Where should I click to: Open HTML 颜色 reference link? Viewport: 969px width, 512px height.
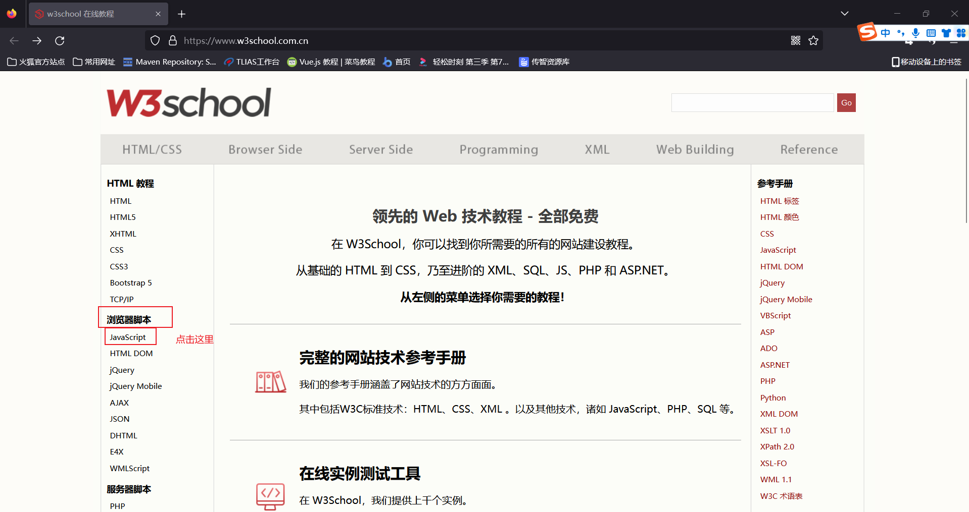(x=780, y=217)
